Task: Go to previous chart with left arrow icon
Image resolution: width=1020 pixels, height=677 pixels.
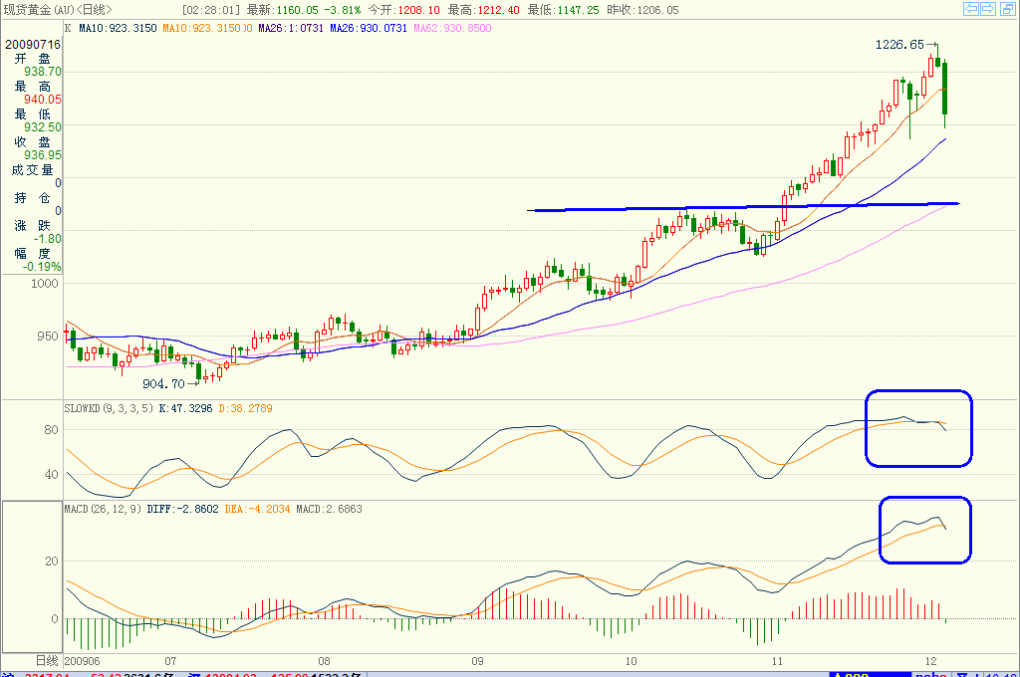Action: click(x=971, y=8)
